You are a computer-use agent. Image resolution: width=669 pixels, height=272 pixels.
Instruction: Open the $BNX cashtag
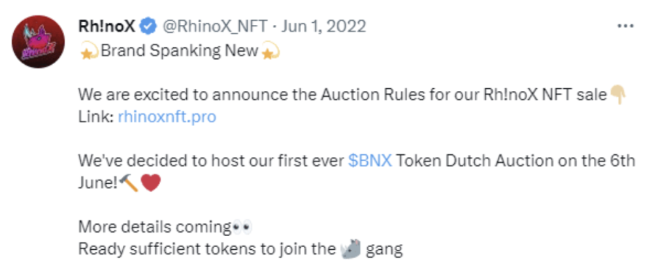(370, 161)
